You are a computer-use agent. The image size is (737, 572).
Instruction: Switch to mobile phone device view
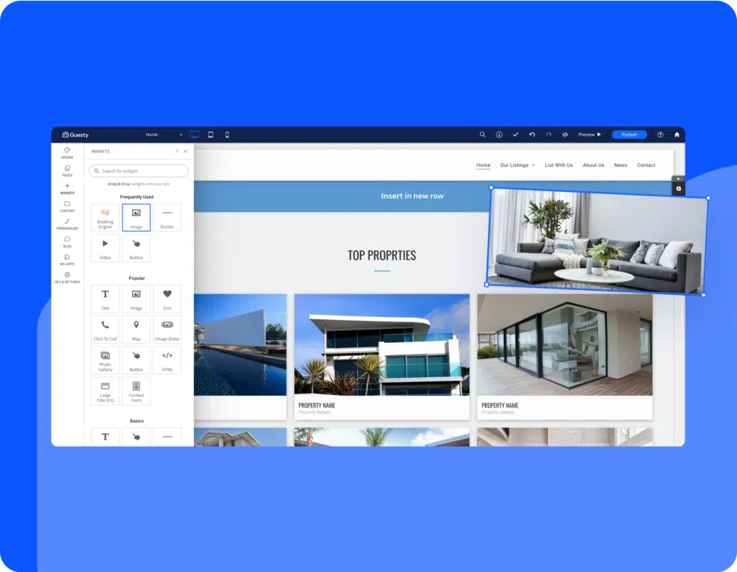(227, 135)
